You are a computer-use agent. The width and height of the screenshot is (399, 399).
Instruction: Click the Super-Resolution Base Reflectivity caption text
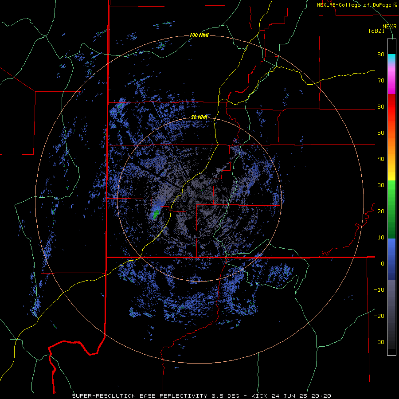(201, 396)
